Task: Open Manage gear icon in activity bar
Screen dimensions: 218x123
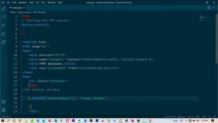Action: click(x=4, y=110)
